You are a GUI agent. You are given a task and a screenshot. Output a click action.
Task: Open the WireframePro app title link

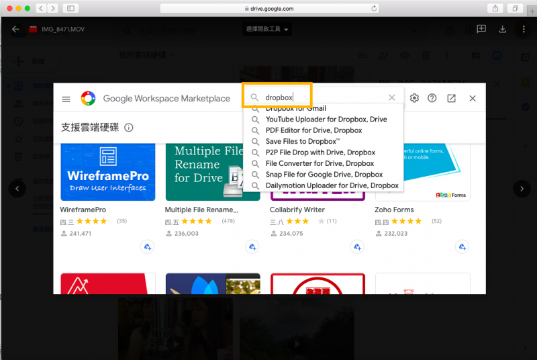83,210
